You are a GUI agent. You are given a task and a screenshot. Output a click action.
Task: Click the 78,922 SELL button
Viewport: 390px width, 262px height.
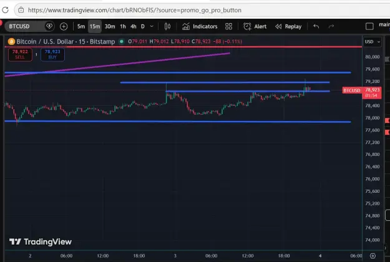click(x=20, y=54)
